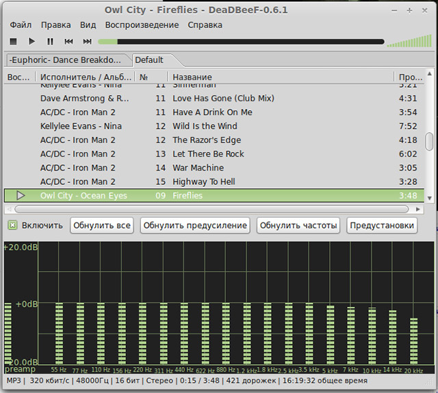The width and height of the screenshot is (438, 393).
Task: Adjust the 622 Hz equalizer band
Action: point(205,333)
